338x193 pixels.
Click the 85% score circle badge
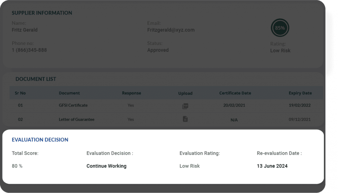tap(280, 28)
